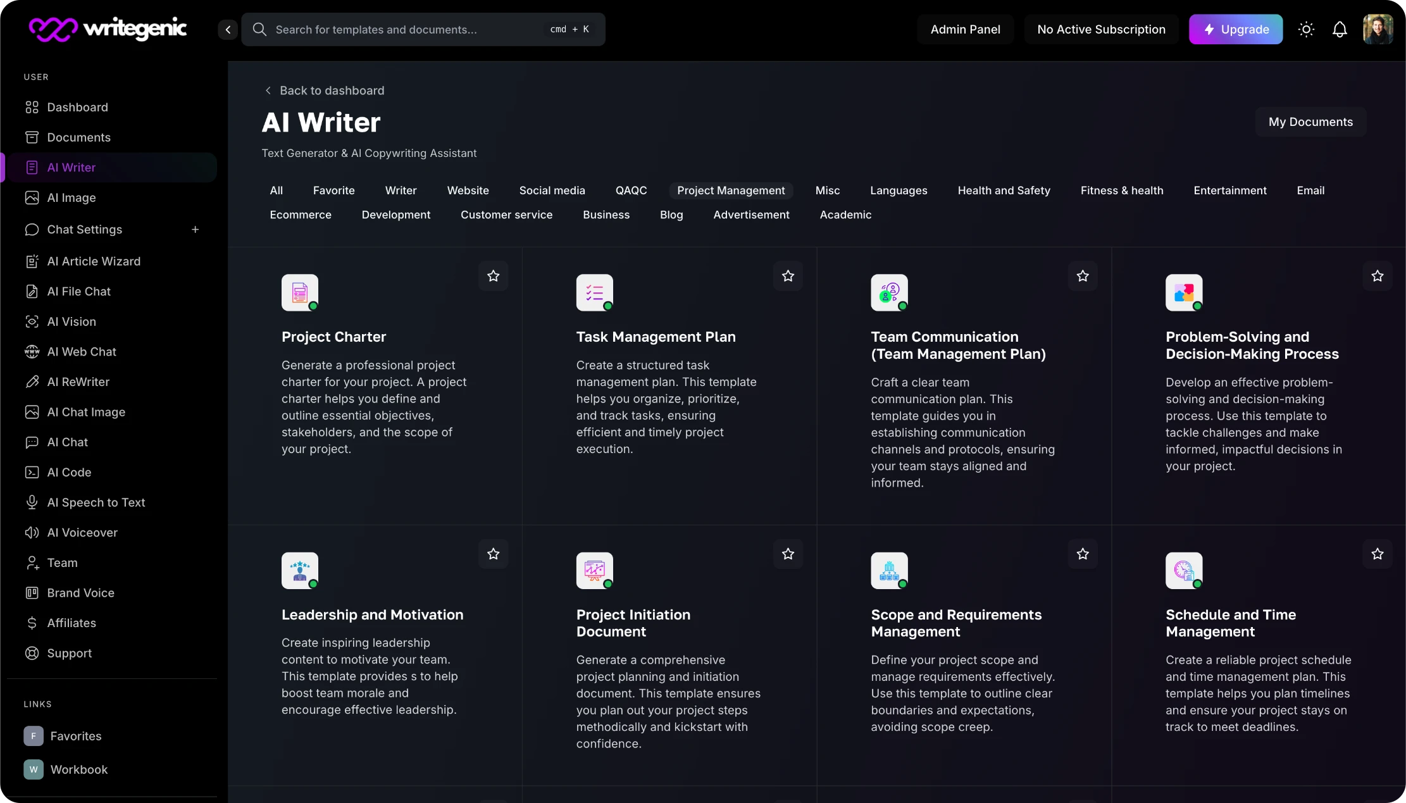
Task: Collapse the sidebar with the chevron button
Action: click(x=228, y=29)
